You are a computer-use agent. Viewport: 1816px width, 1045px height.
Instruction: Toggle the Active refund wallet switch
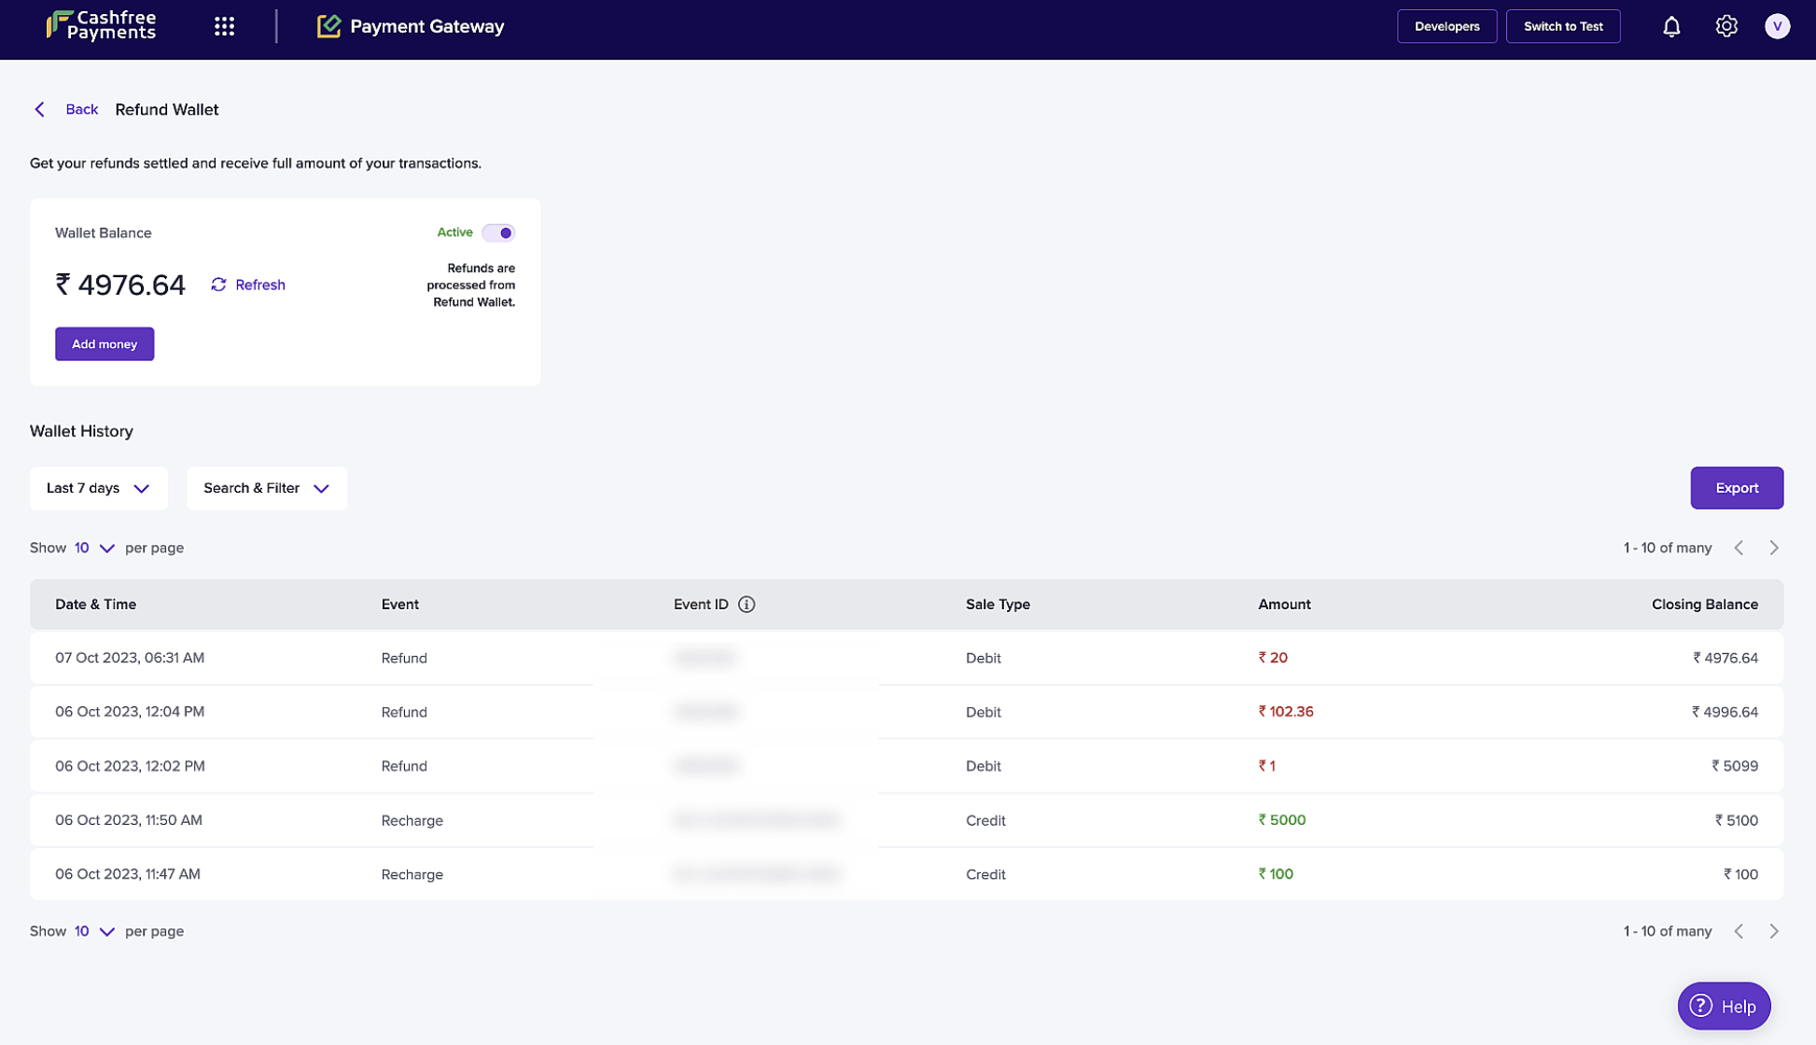498,232
